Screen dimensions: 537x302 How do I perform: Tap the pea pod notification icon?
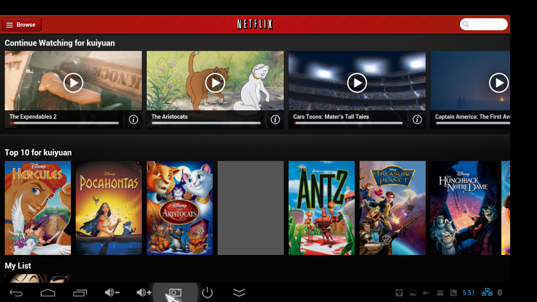(x=454, y=293)
